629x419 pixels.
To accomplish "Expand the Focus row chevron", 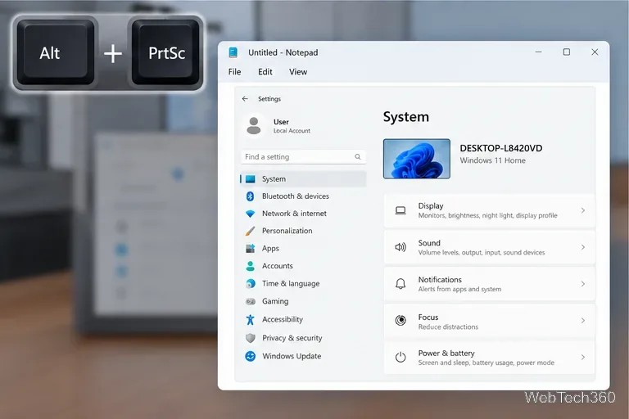I will pos(583,320).
